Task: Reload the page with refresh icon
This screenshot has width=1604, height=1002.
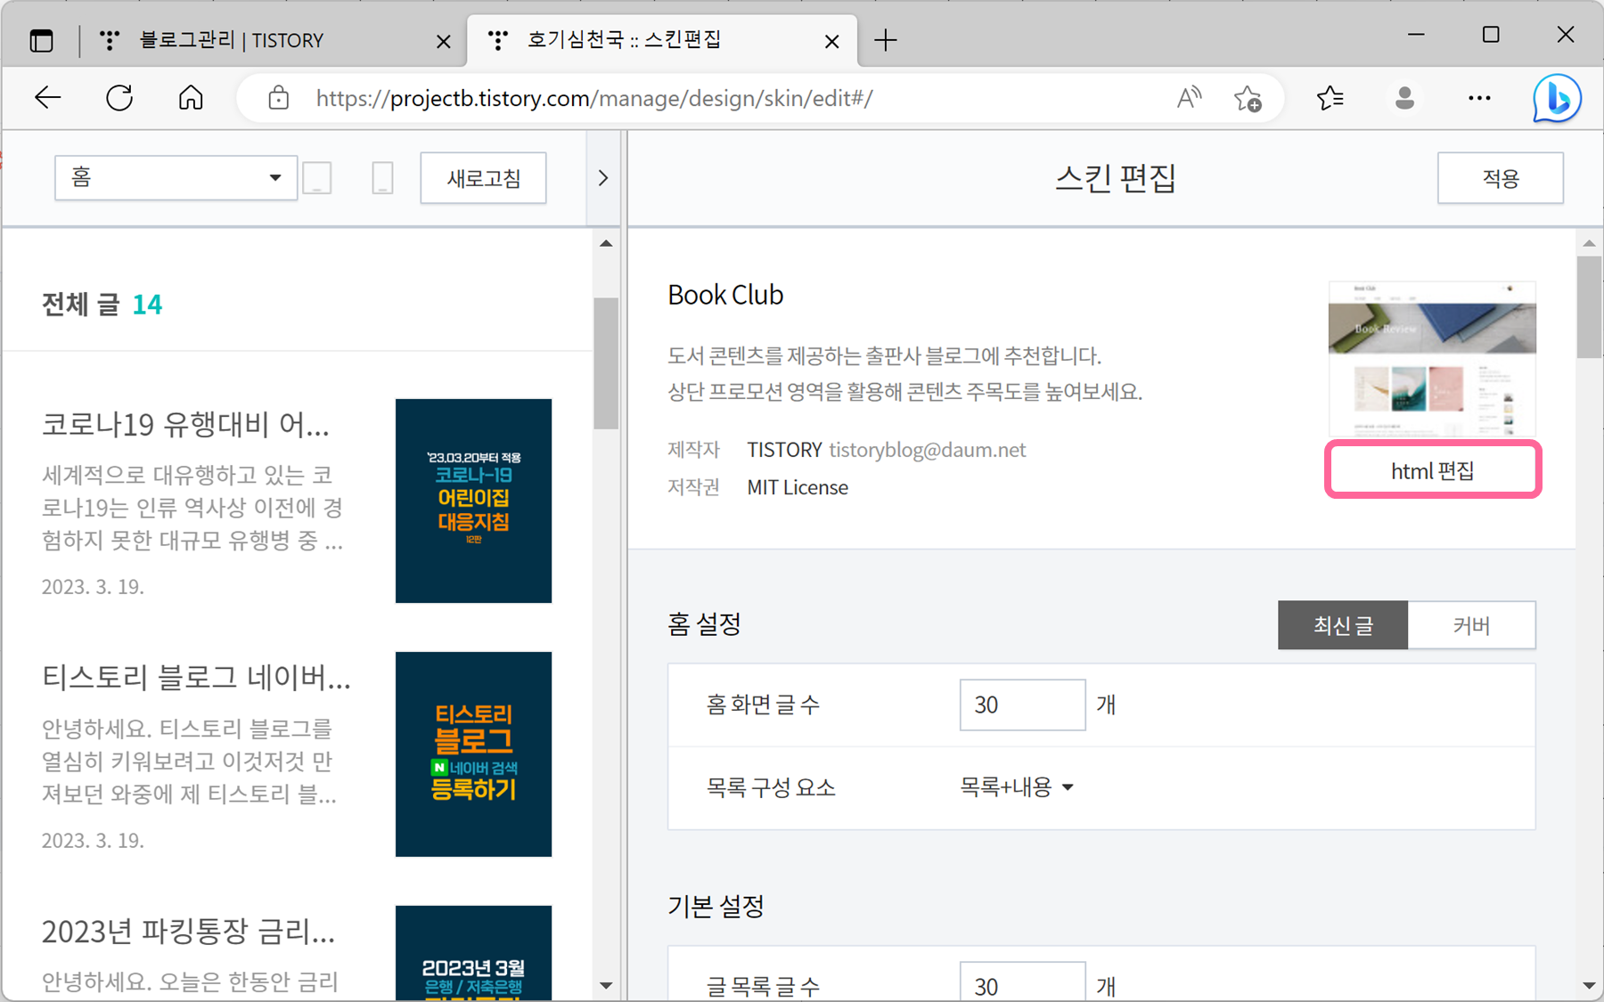Action: click(x=119, y=98)
